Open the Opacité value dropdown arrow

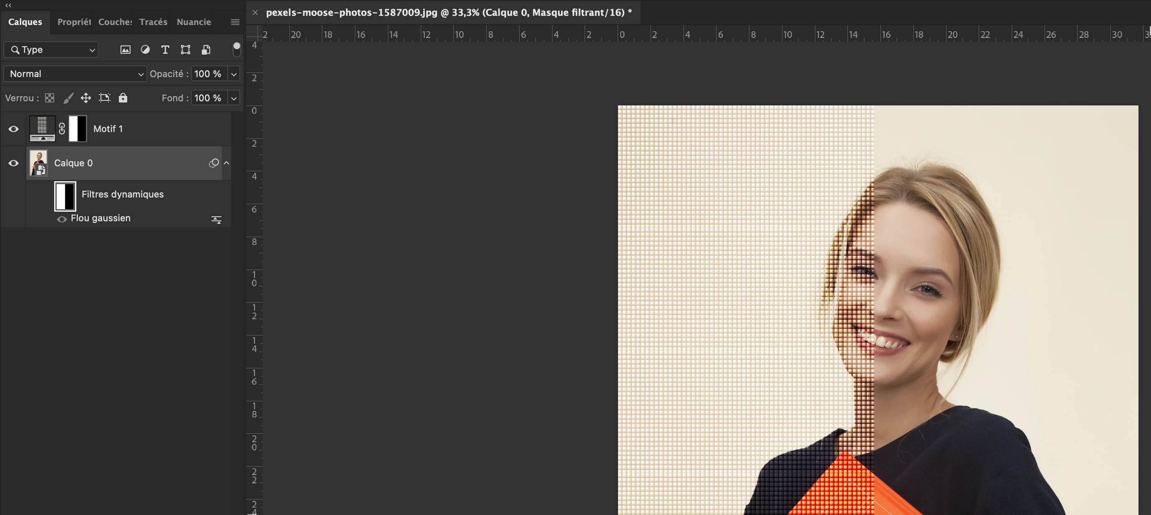[234, 74]
